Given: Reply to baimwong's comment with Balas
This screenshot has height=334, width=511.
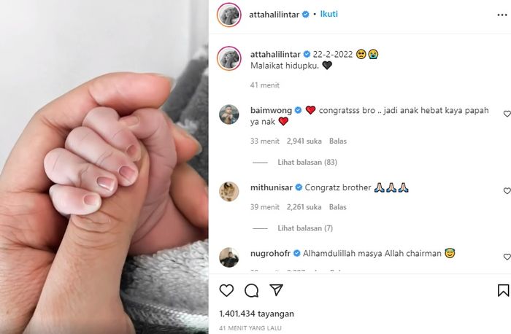Looking at the screenshot, I should coord(337,141).
